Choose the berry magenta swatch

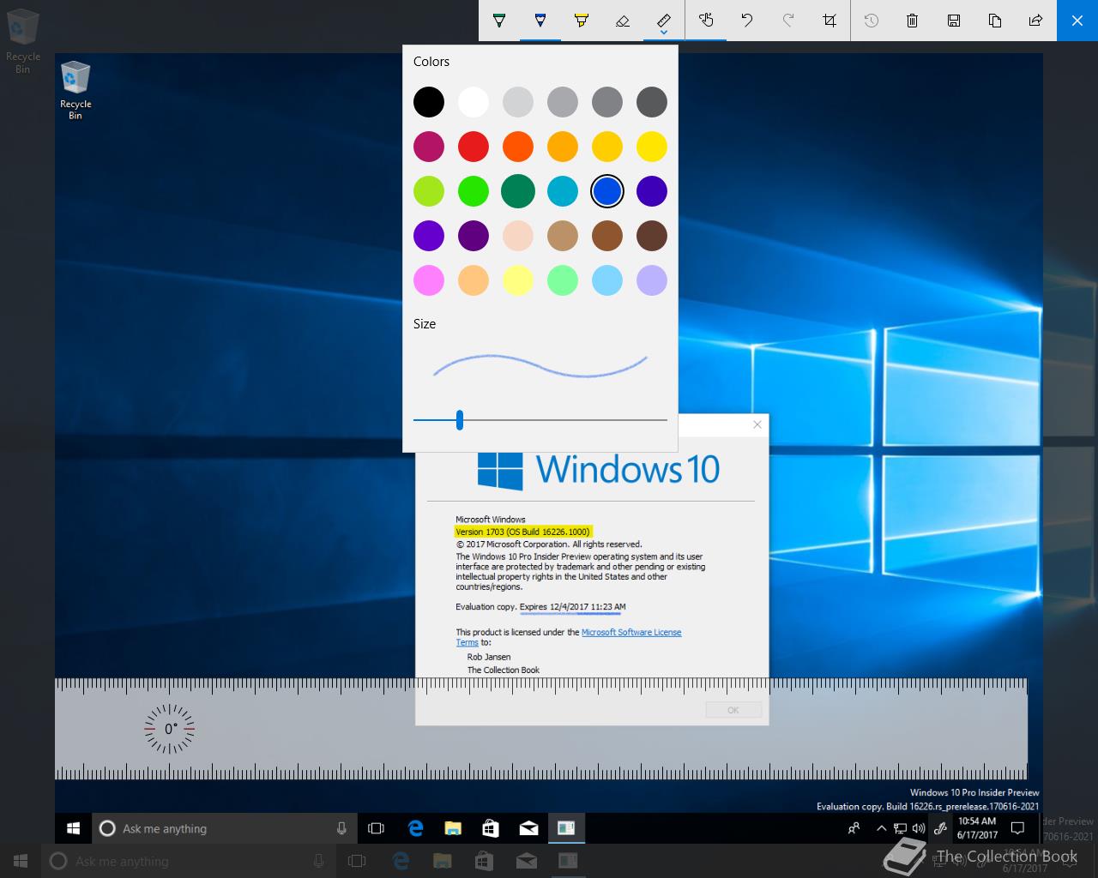[x=429, y=147]
